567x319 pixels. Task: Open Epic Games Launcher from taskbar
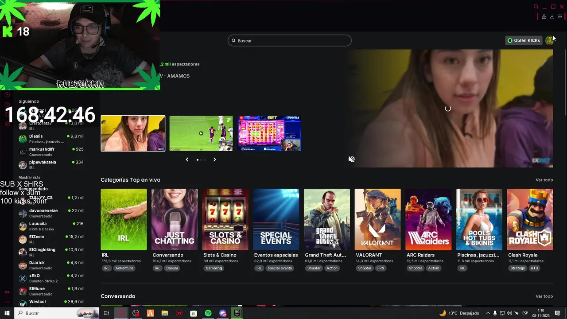tap(237, 313)
